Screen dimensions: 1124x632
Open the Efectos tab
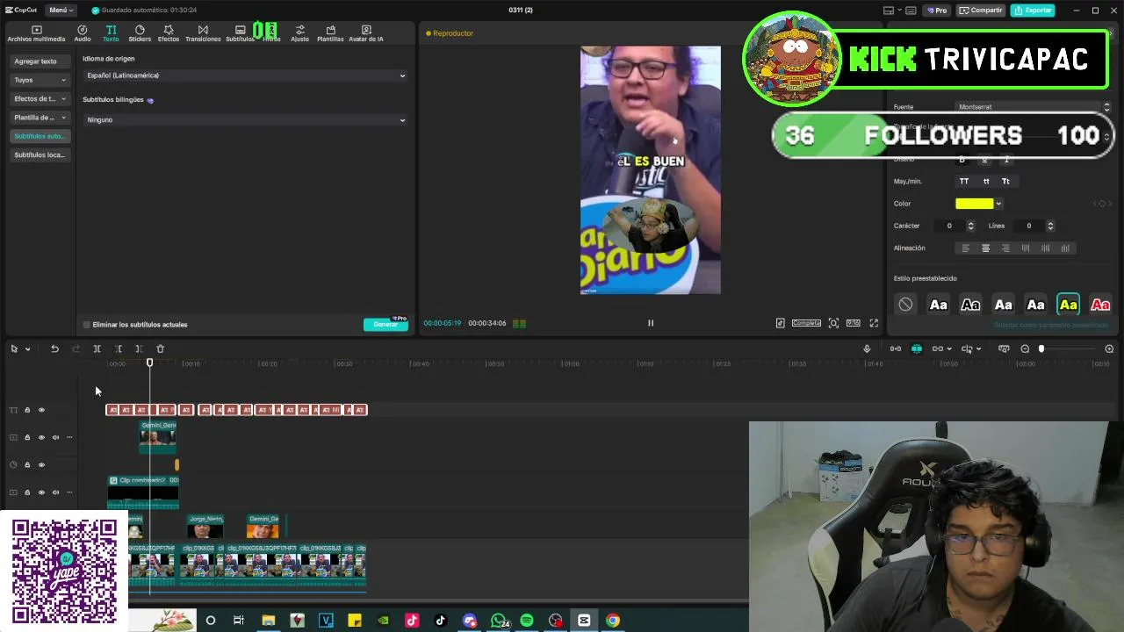169,34
